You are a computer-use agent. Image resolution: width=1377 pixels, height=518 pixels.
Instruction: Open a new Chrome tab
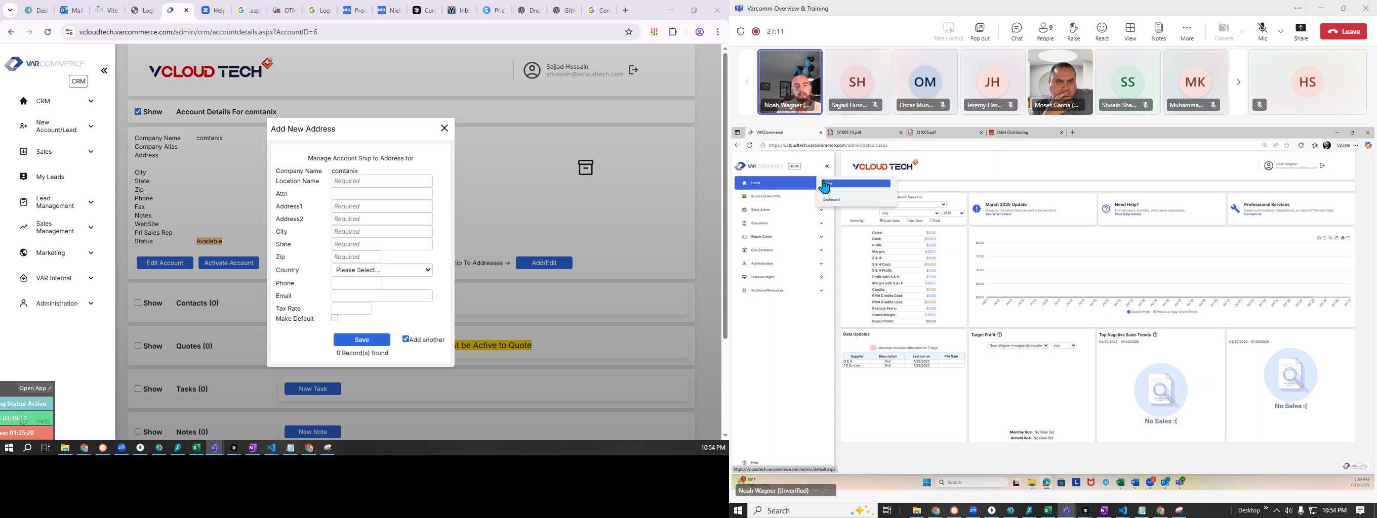[625, 10]
